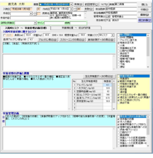Click the スクリーニングの取込 button
This screenshot has height=158, width=153.
click(72, 40)
